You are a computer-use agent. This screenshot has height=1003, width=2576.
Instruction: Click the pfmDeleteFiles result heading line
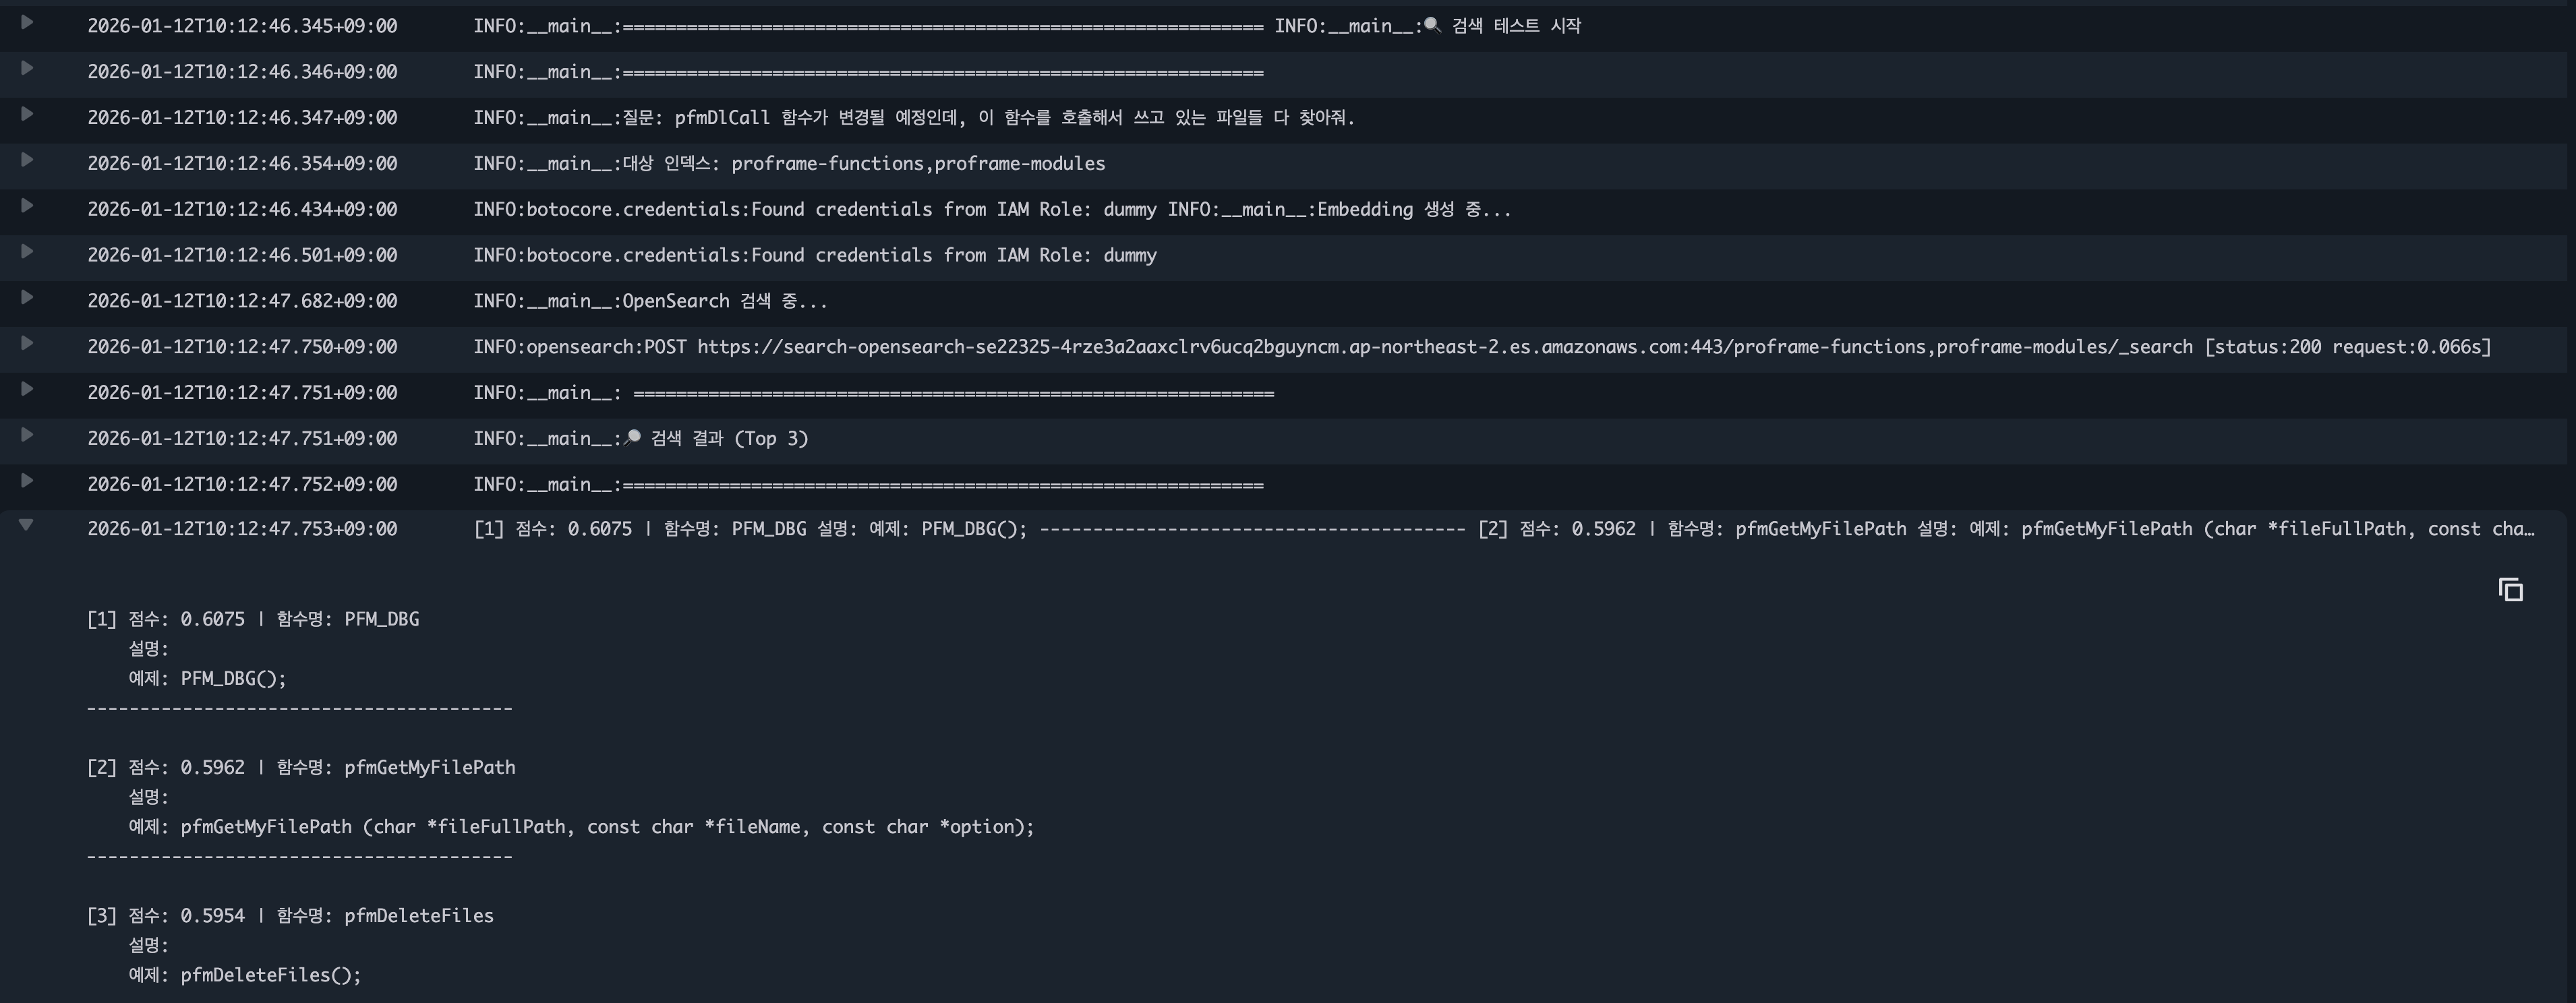290,916
